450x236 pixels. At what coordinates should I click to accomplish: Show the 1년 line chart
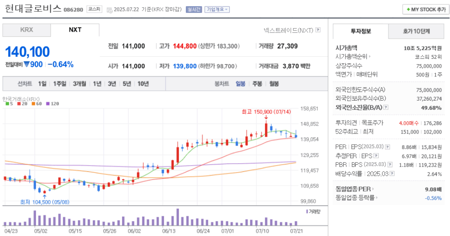tap(97, 84)
